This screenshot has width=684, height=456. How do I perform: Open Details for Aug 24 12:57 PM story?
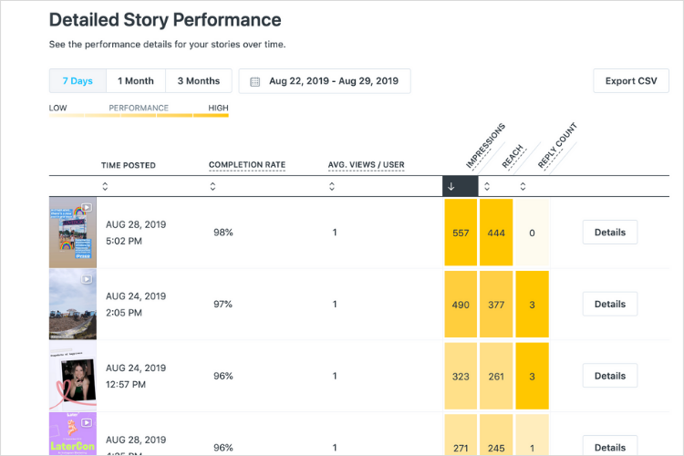[610, 376]
